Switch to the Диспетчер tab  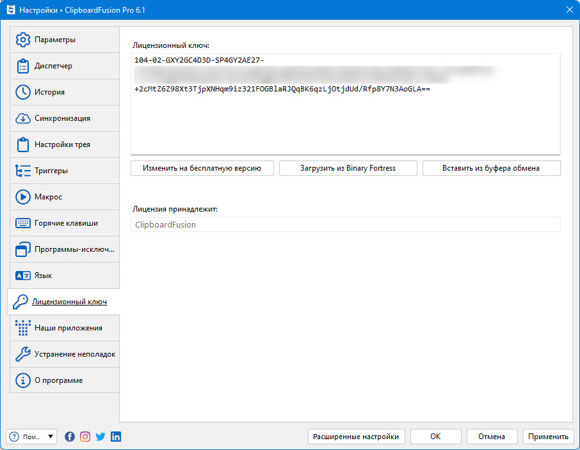click(x=65, y=66)
